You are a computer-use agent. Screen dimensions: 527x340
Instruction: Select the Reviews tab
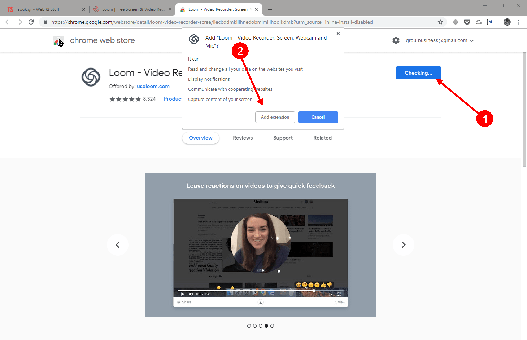[x=243, y=138]
